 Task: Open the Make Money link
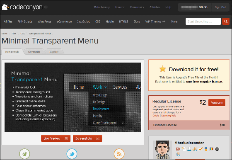(x=102, y=7)
